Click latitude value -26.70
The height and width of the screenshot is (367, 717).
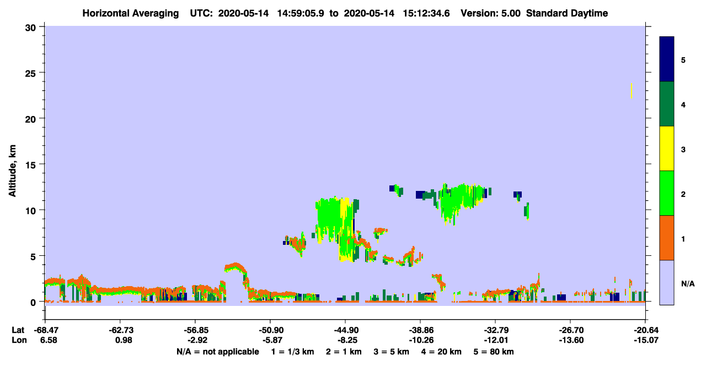click(570, 330)
